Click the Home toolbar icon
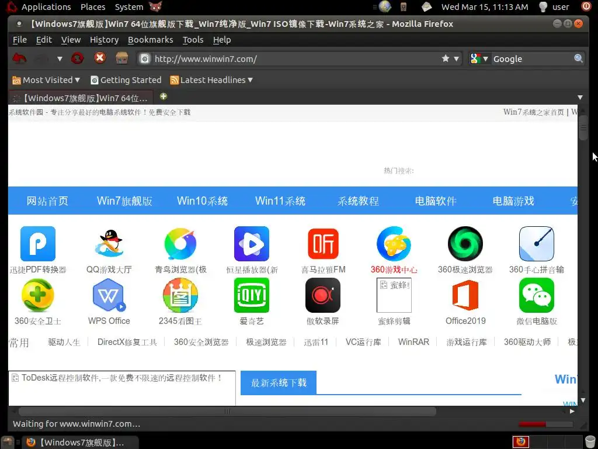 click(122, 58)
